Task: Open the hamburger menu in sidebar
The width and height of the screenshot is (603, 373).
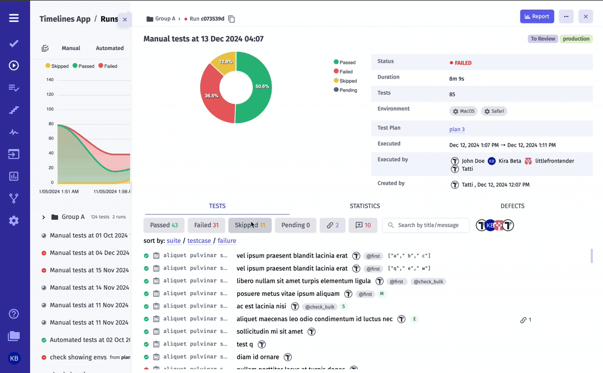Action: click(x=14, y=18)
